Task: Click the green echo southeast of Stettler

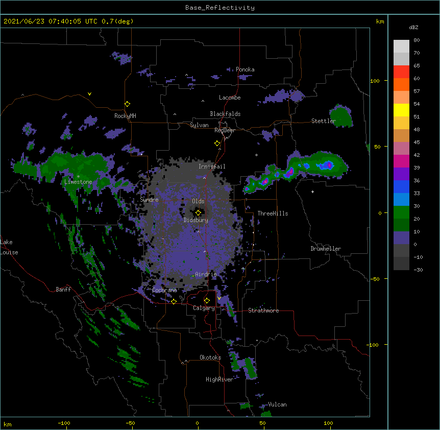Action: pyautogui.click(x=341, y=115)
